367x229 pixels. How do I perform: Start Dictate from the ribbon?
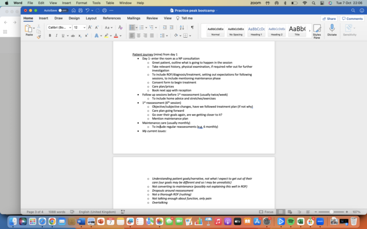(332, 30)
